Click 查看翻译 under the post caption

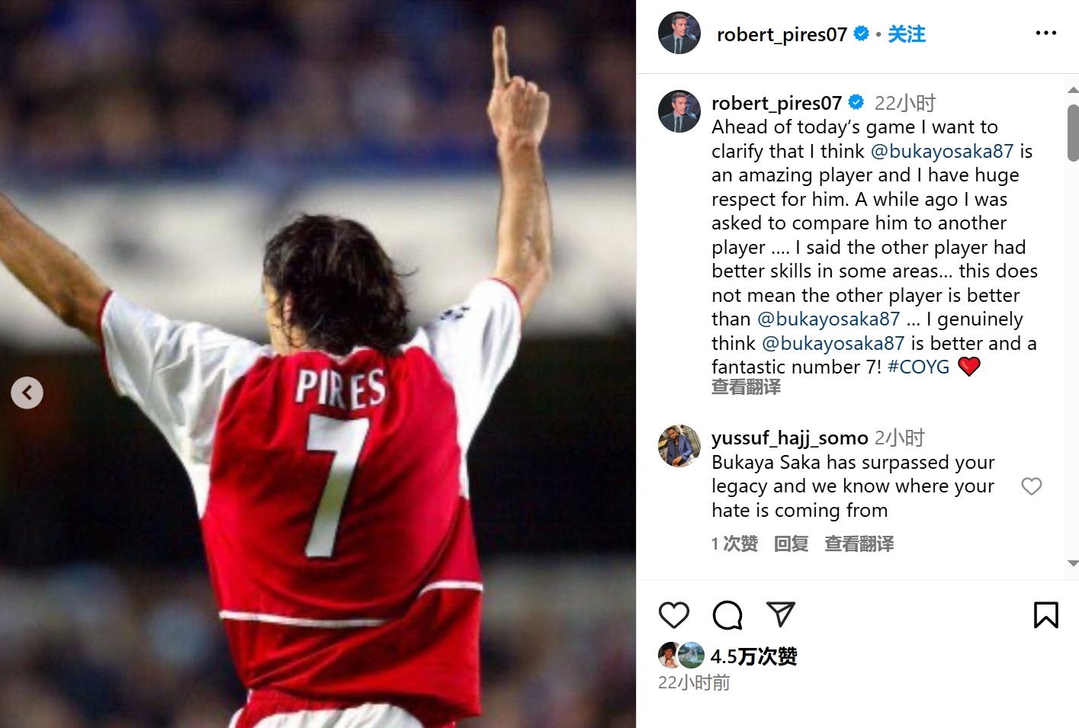coord(746,387)
